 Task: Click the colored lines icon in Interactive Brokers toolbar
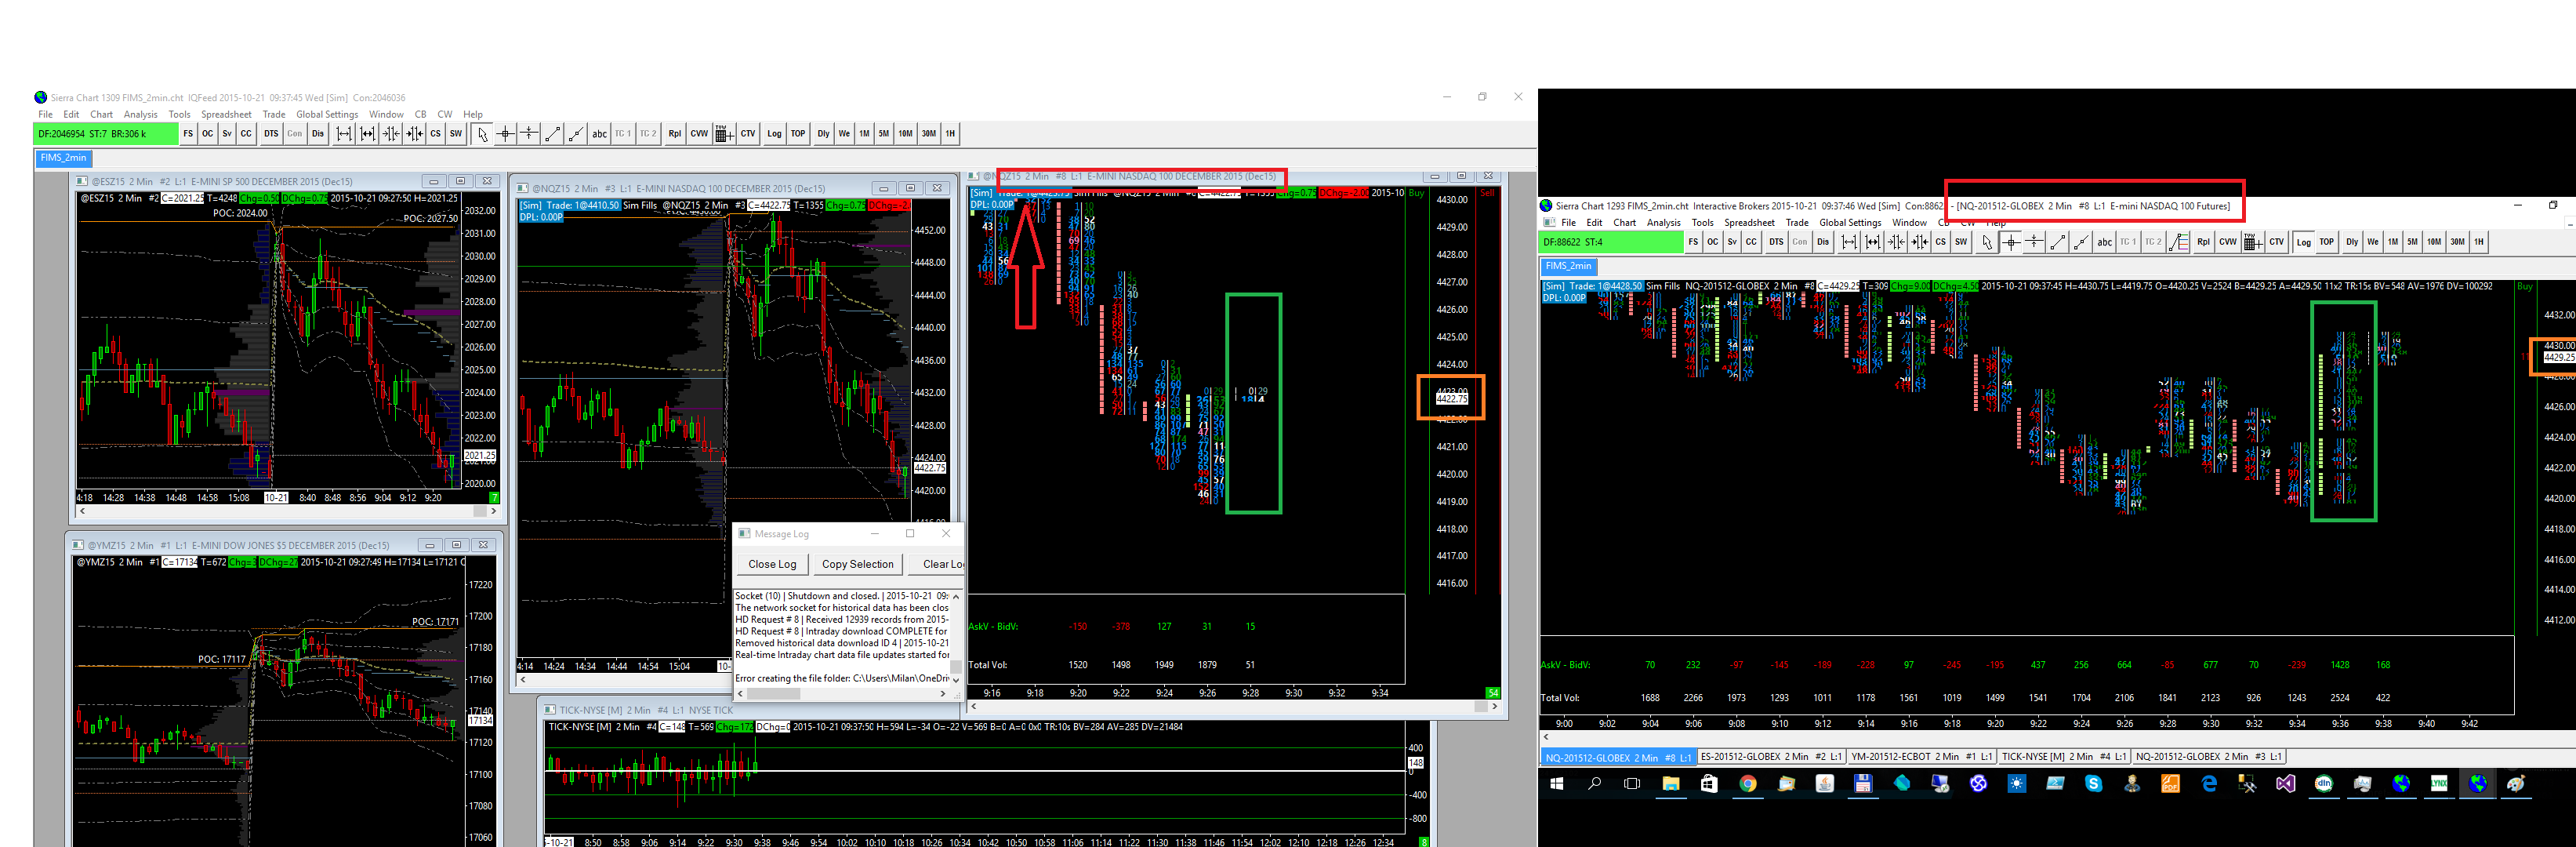(x=2178, y=242)
